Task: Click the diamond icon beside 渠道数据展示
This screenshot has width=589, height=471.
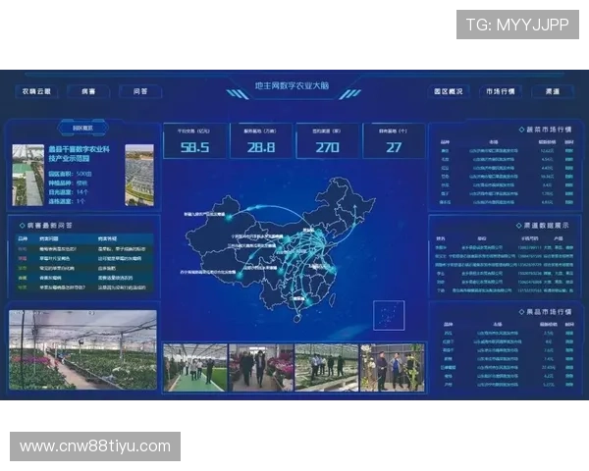Action: [521, 225]
